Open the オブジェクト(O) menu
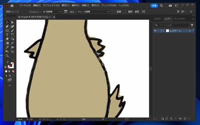The width and height of the screenshot is (200, 125). [x=51, y=5]
